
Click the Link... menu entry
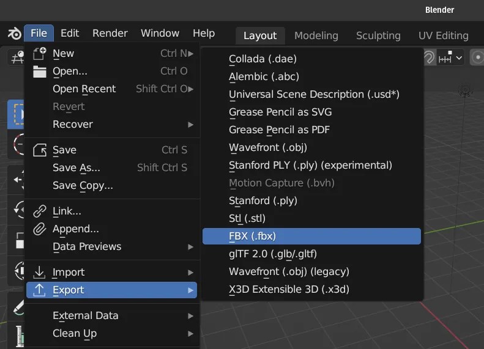(112, 211)
